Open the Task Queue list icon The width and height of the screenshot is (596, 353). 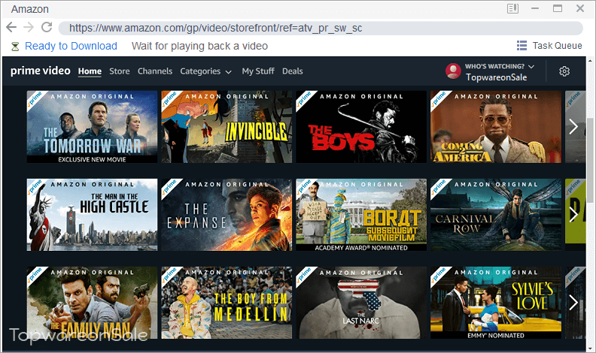pos(522,46)
